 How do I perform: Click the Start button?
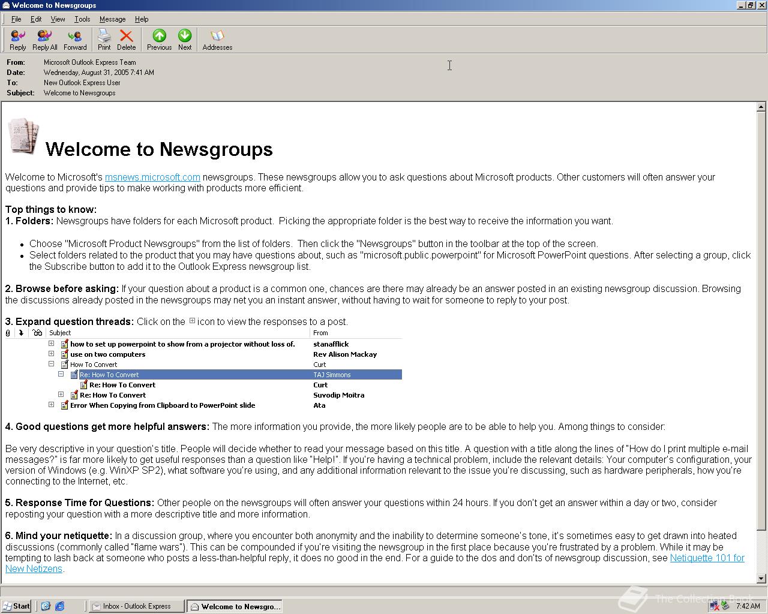16,606
